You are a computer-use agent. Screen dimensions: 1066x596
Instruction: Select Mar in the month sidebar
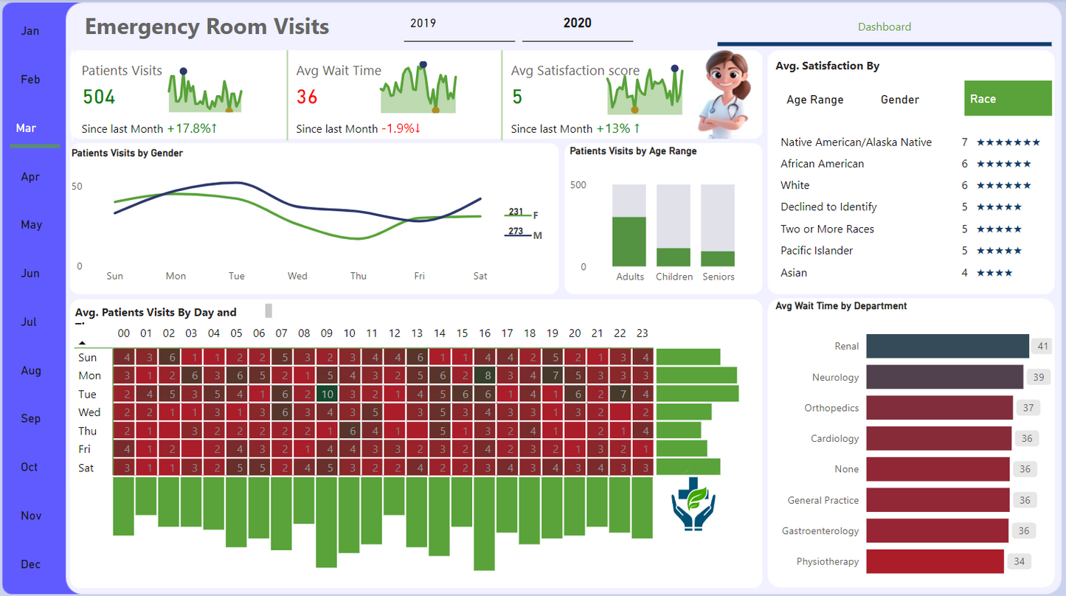click(x=27, y=128)
